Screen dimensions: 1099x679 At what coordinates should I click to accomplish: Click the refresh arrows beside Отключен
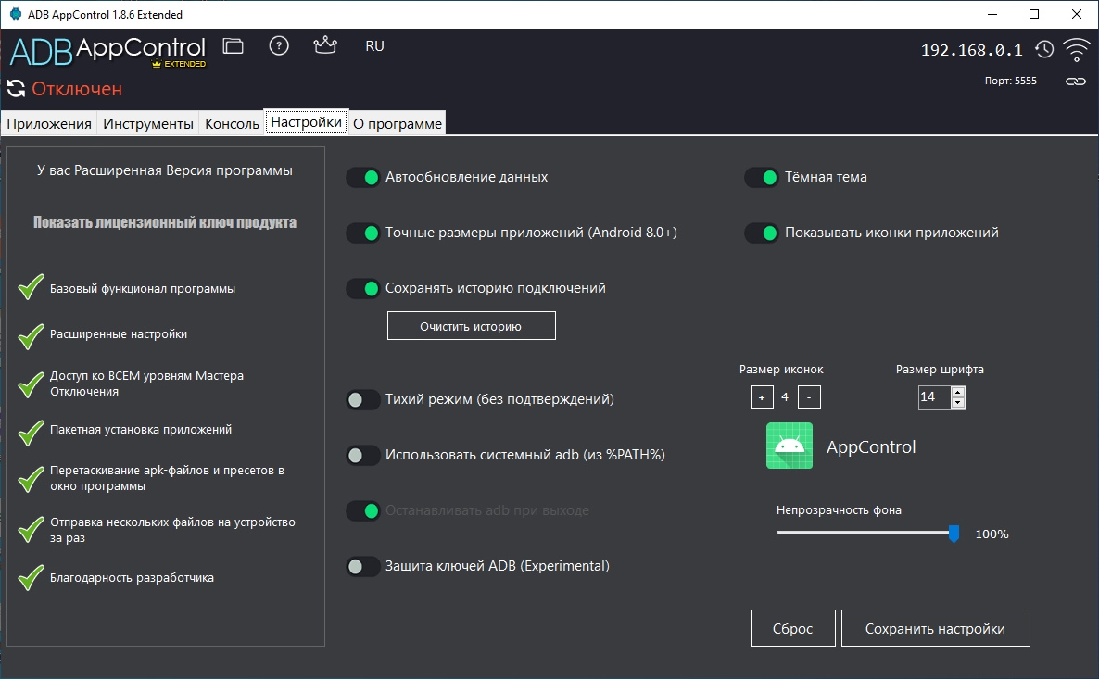click(x=16, y=89)
